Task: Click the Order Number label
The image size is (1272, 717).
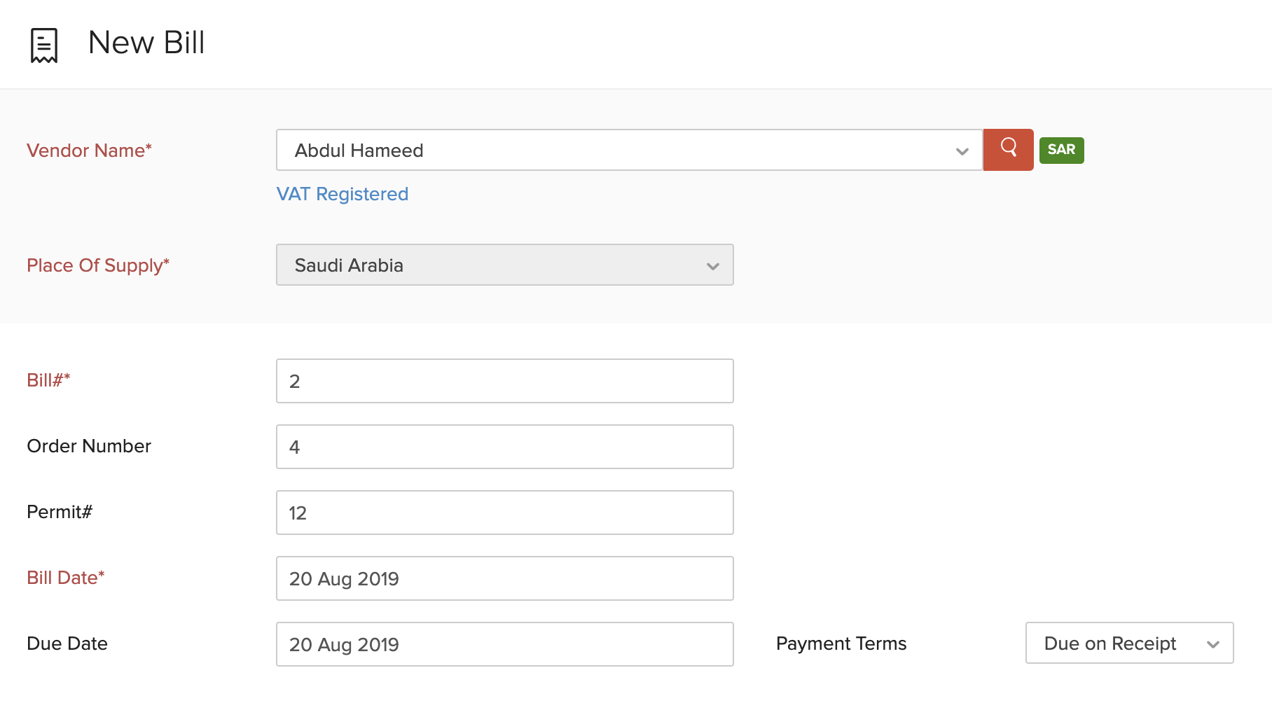Action: (x=89, y=446)
